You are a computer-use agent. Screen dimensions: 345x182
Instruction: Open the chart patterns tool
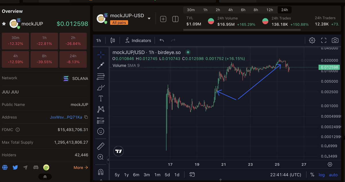point(101,109)
